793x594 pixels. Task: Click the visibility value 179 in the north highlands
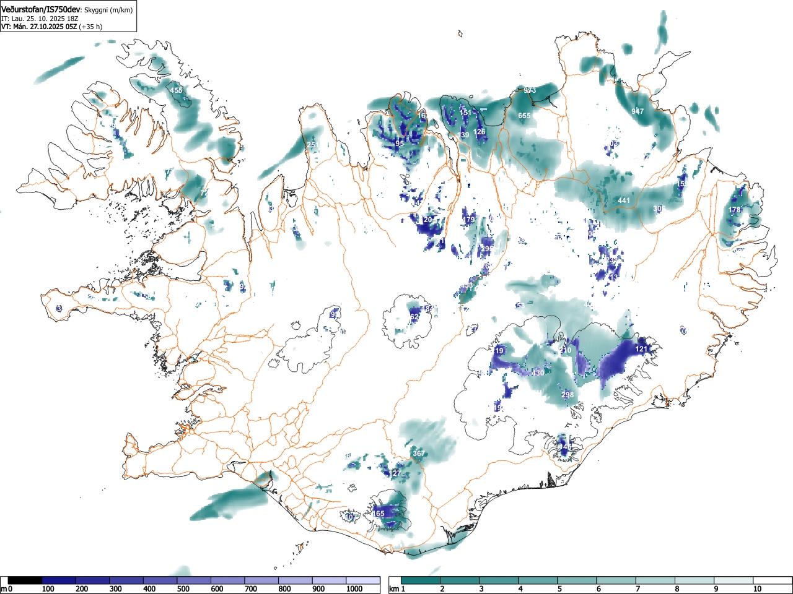(x=468, y=220)
